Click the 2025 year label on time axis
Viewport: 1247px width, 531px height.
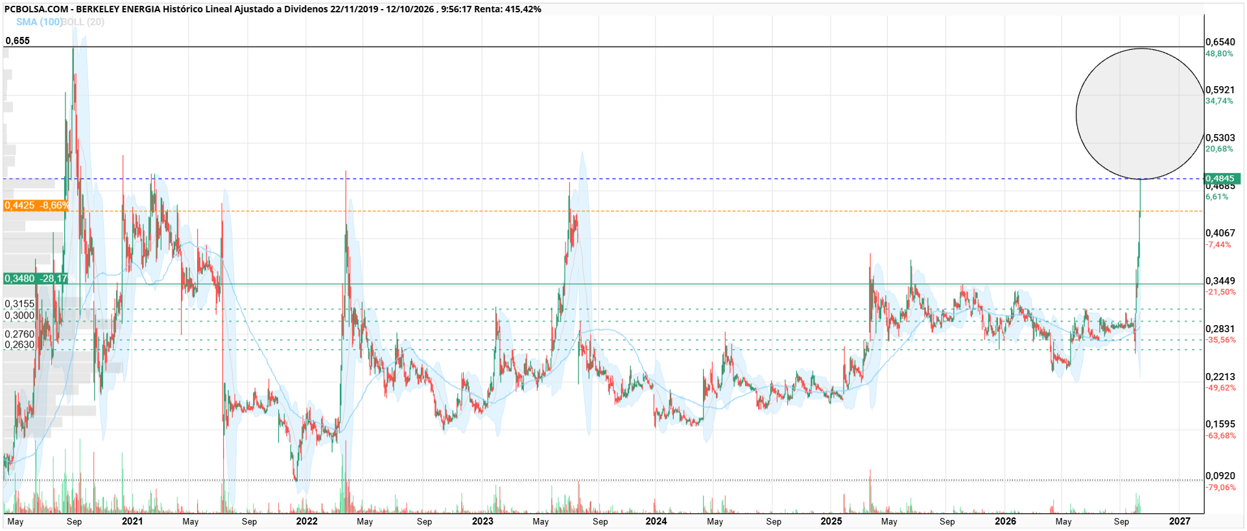coord(831,521)
